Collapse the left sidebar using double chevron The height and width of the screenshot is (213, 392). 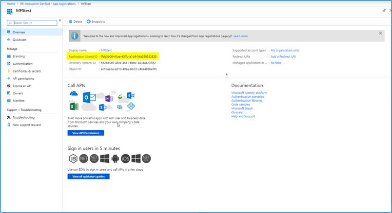(60, 21)
